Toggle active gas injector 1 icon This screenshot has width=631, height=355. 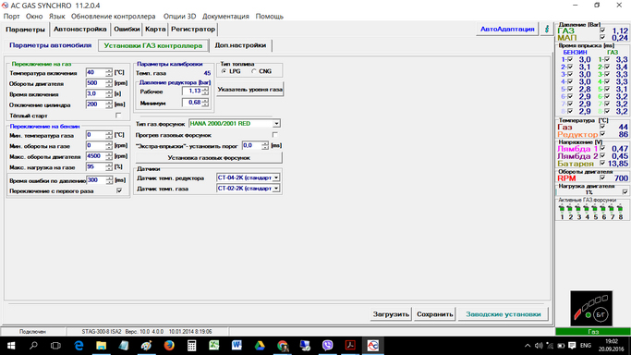pos(562,209)
